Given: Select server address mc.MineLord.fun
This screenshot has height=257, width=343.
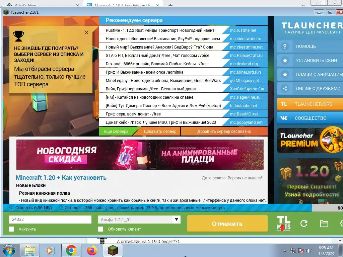Looking at the screenshot, I should click(245, 72).
